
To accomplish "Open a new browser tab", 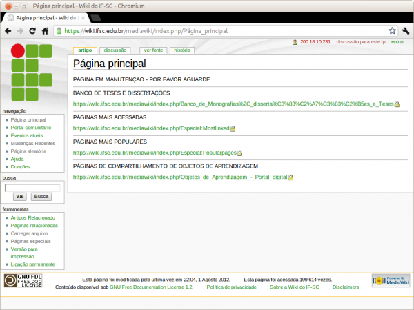I will [122, 16].
